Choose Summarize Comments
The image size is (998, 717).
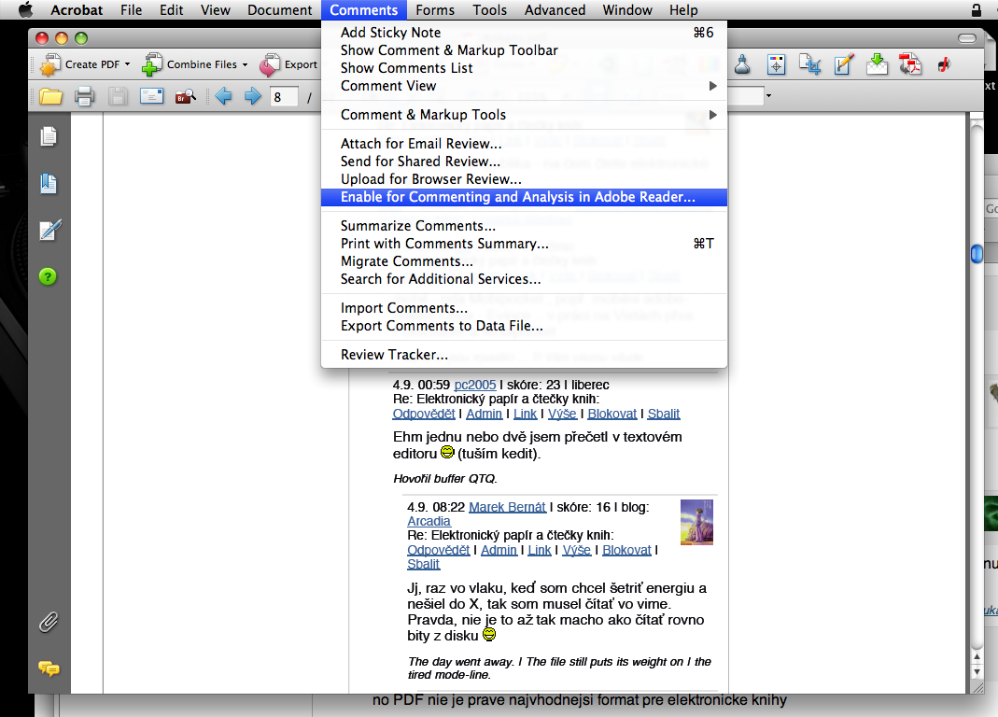click(524, 226)
